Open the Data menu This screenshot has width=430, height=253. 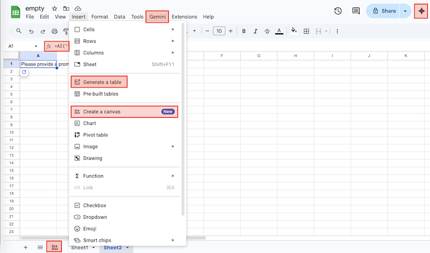[x=119, y=17]
